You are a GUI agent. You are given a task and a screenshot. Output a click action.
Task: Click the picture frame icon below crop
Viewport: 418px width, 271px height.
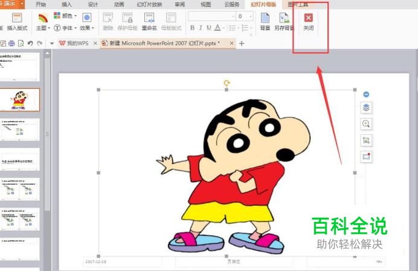point(366,157)
